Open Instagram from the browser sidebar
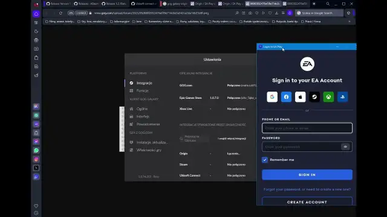 (36, 159)
